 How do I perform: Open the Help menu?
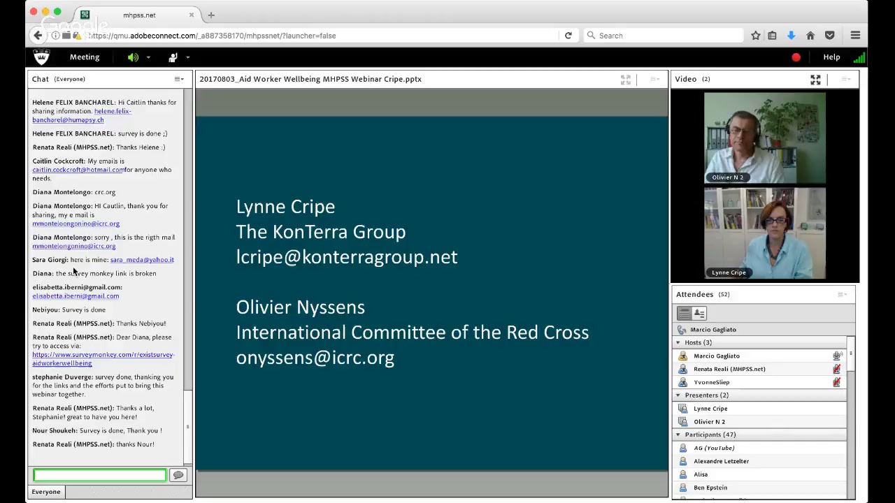831,57
